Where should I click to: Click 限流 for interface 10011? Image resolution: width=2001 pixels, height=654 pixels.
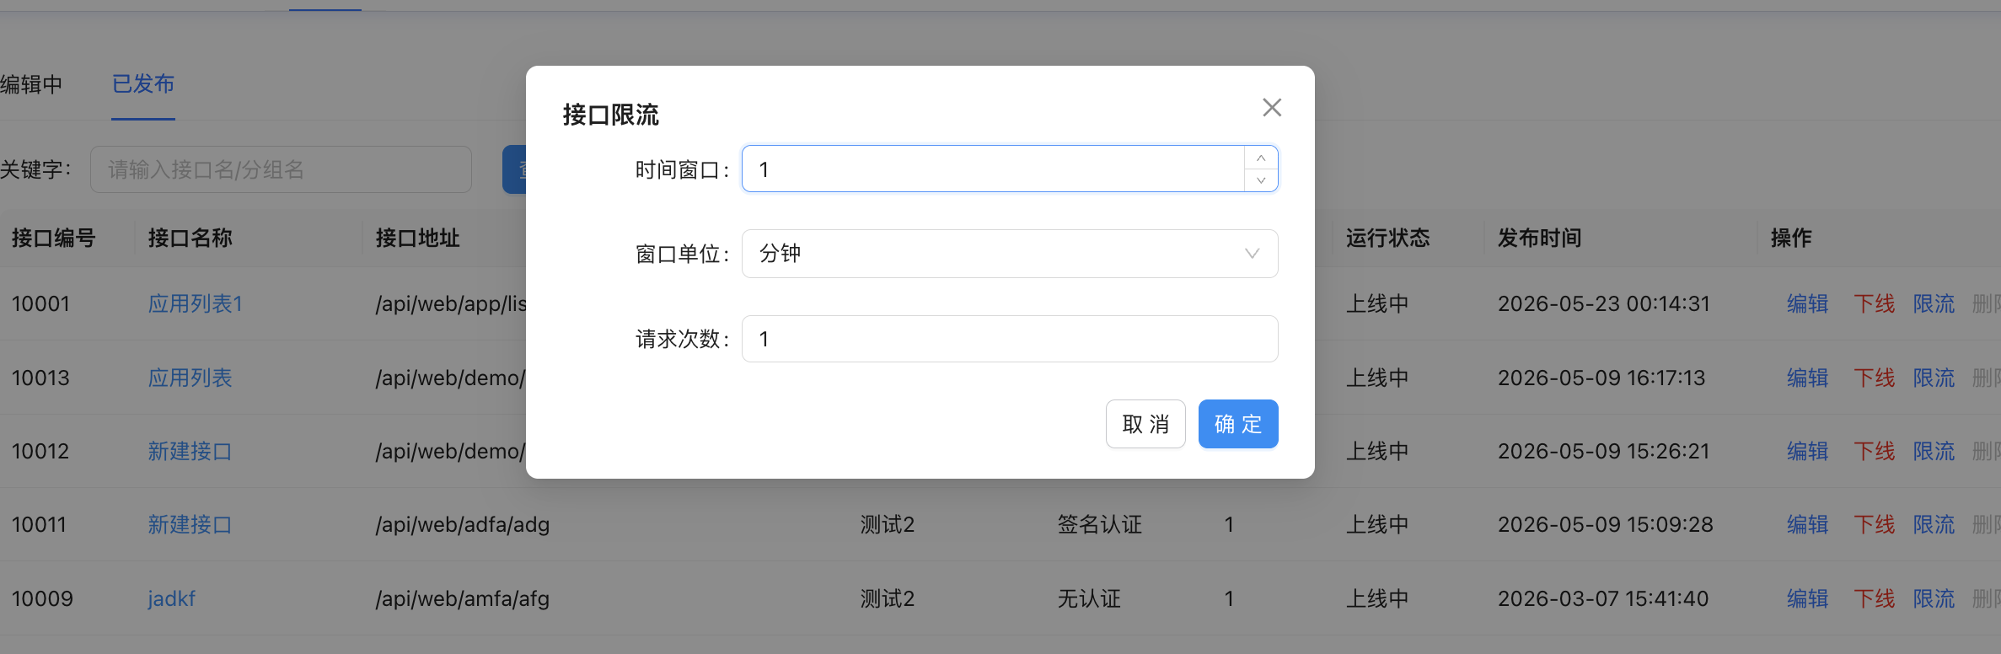click(1934, 524)
